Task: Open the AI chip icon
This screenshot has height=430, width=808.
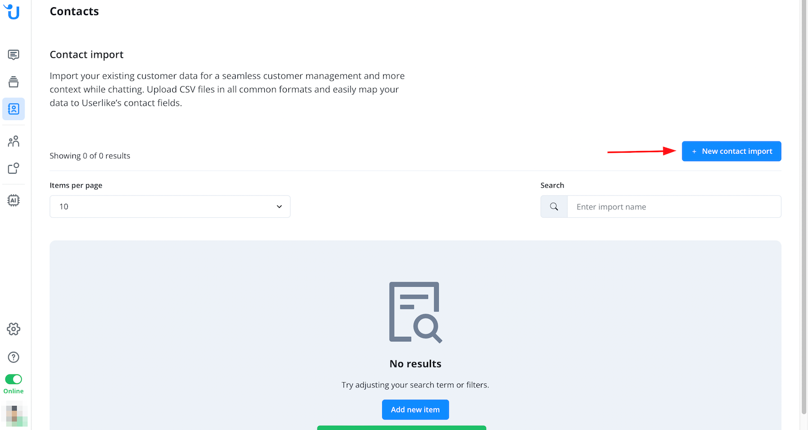Action: [x=13, y=200]
